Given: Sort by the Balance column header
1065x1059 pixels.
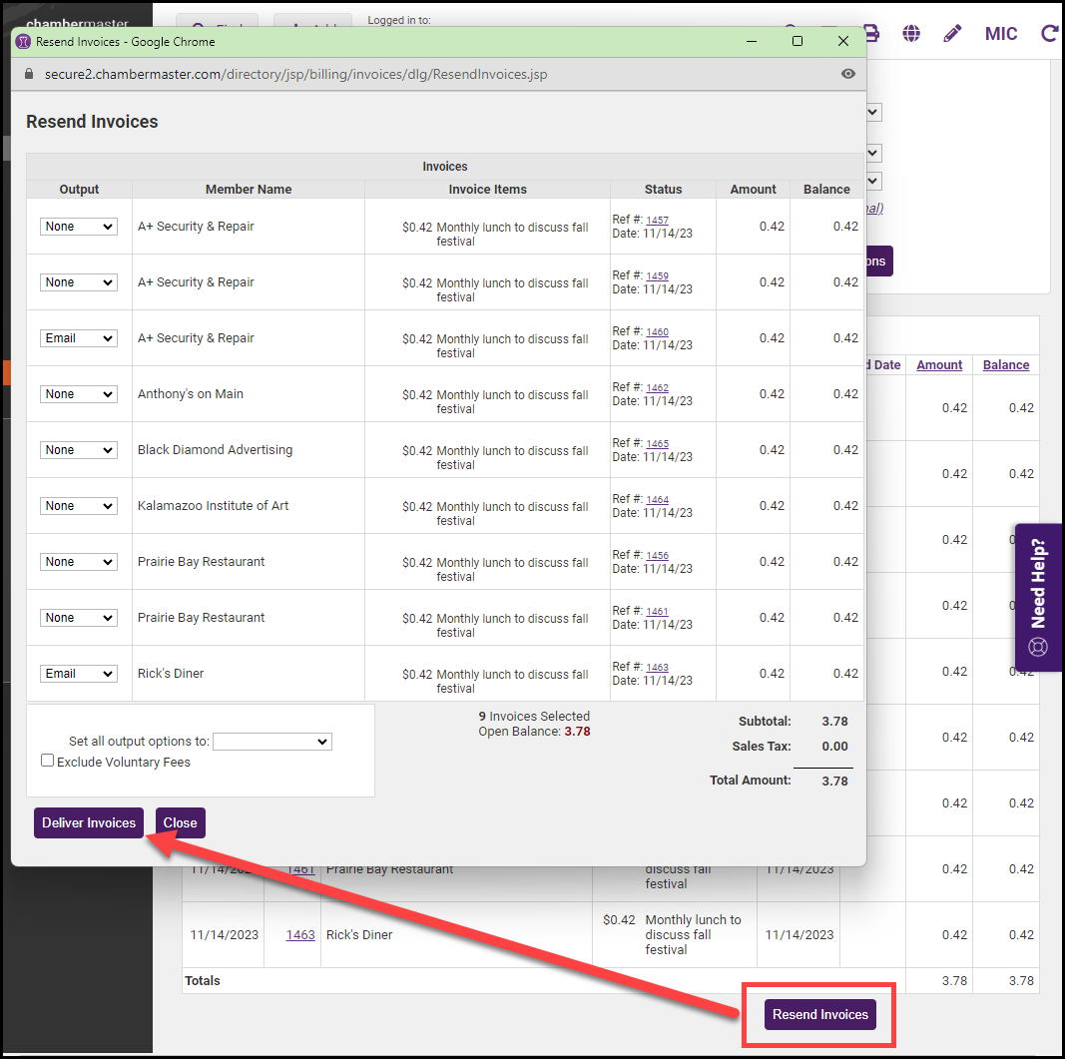Looking at the screenshot, I should pos(1005,365).
